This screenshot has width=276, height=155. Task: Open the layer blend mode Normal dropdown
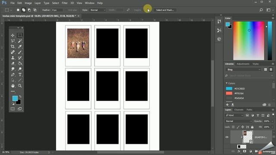click(238, 121)
